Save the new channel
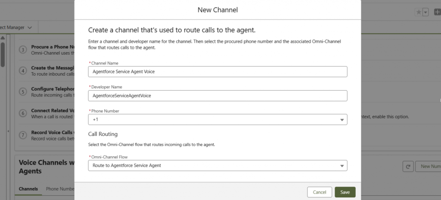 coord(345,192)
